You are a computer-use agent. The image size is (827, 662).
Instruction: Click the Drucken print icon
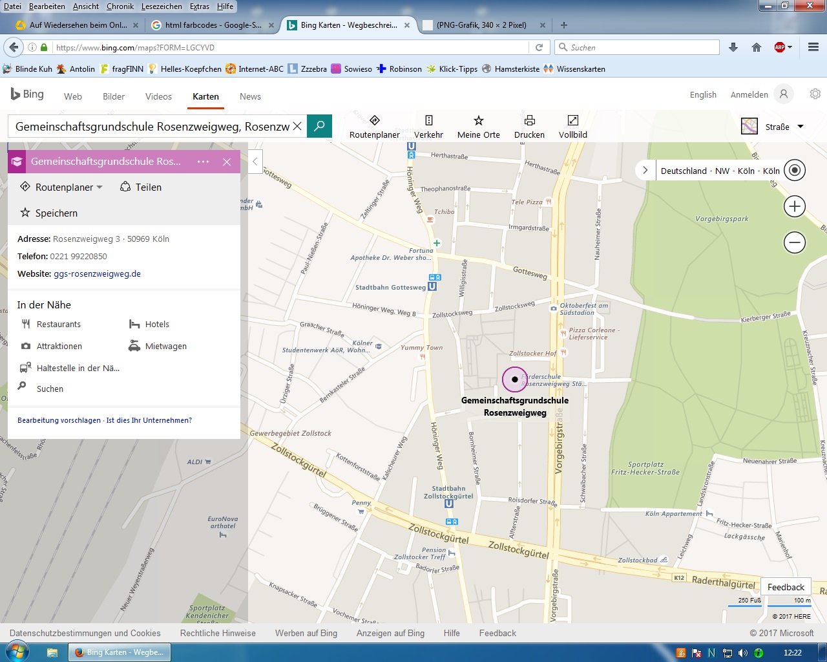(529, 127)
